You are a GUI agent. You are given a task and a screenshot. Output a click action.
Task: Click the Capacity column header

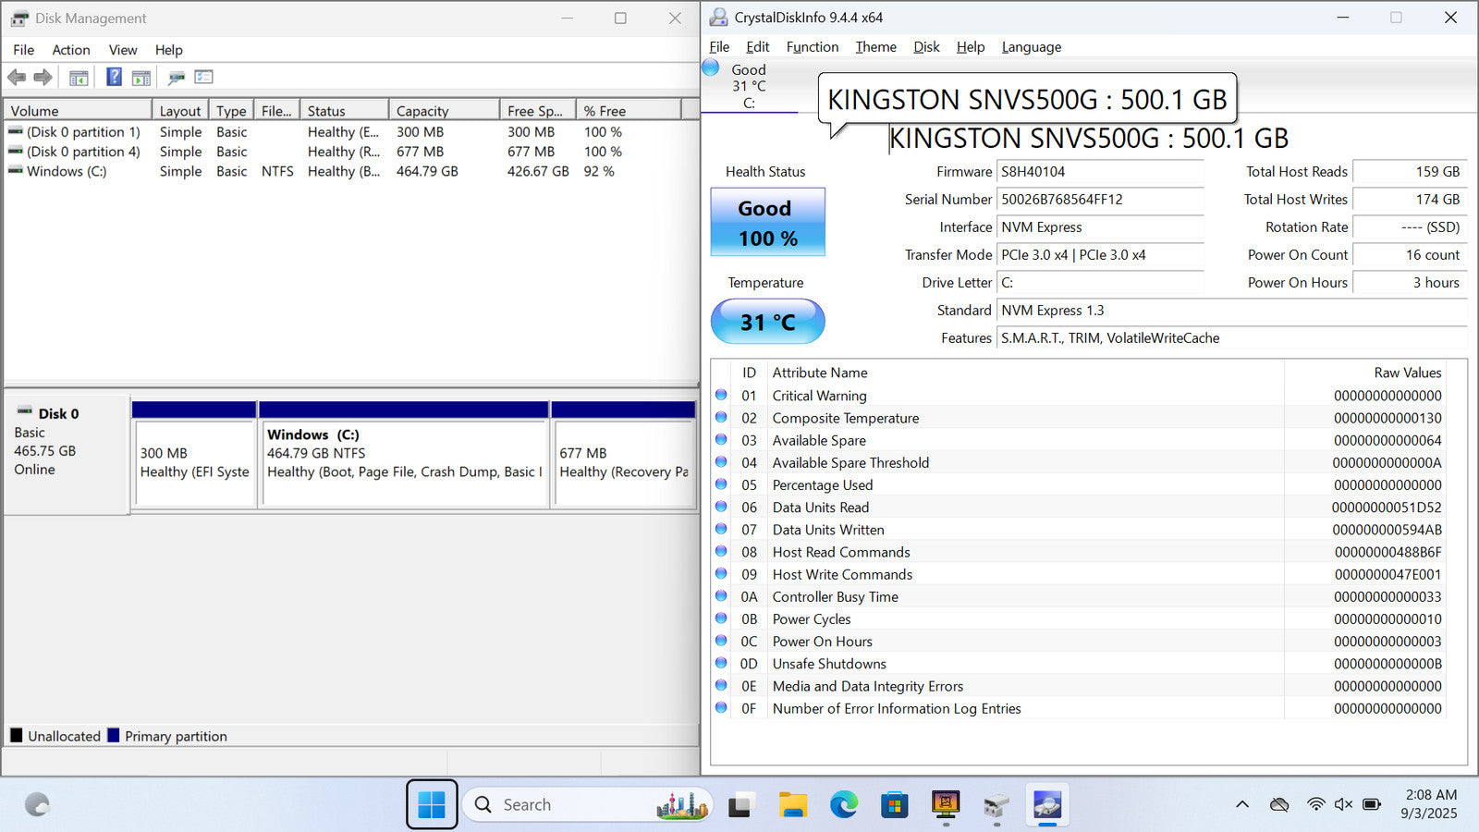[445, 110]
